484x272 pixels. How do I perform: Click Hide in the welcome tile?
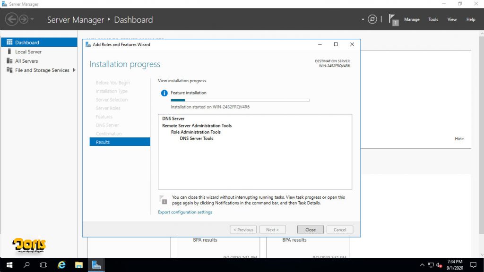pyautogui.click(x=459, y=139)
